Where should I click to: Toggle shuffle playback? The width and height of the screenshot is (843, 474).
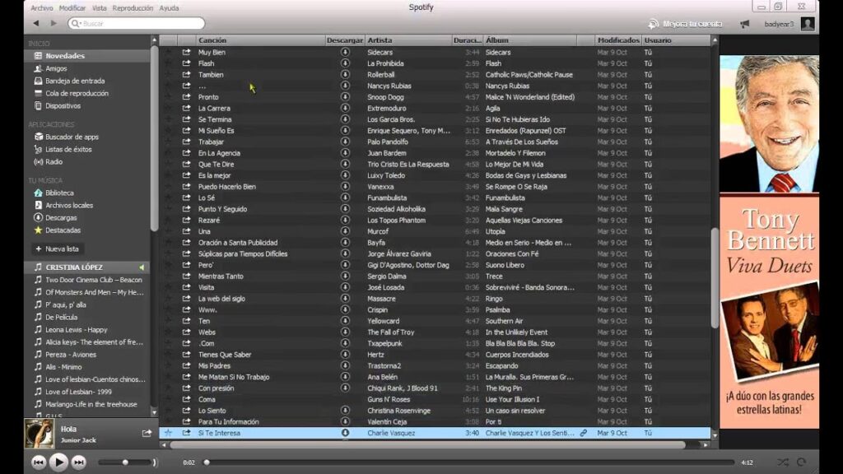point(783,462)
